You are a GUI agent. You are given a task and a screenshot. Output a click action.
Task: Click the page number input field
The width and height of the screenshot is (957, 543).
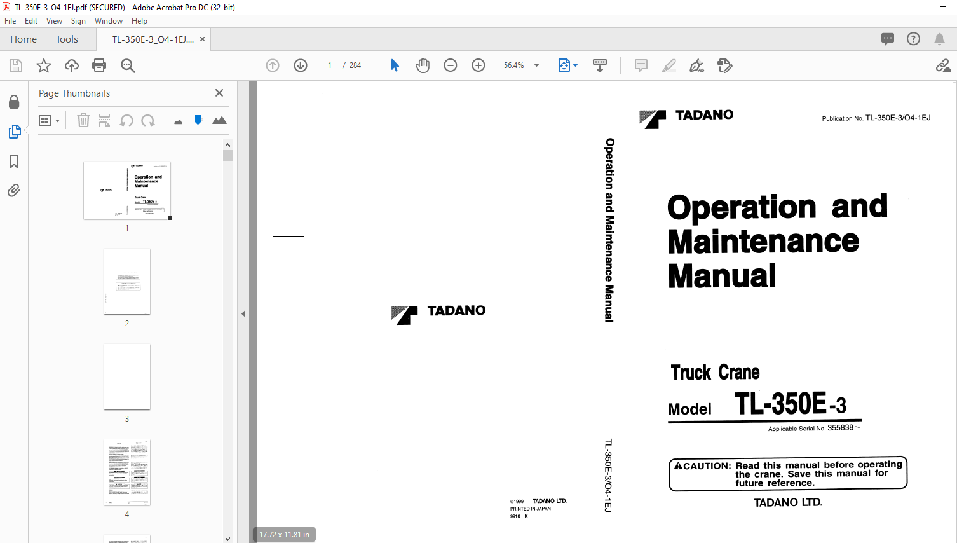tap(330, 65)
